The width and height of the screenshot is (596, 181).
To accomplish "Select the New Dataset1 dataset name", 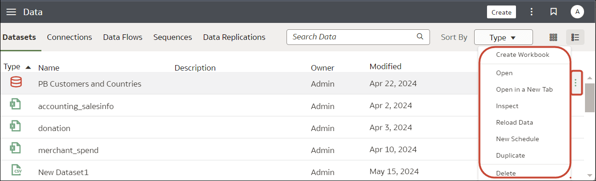I will pyautogui.click(x=63, y=172).
